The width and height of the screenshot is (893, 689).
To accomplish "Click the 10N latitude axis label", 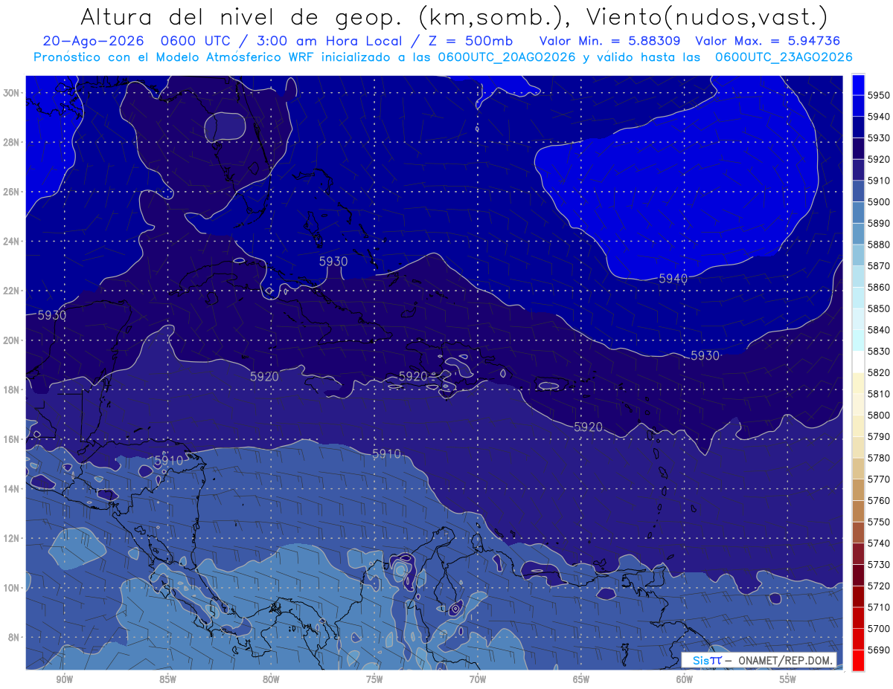I will click(x=11, y=588).
